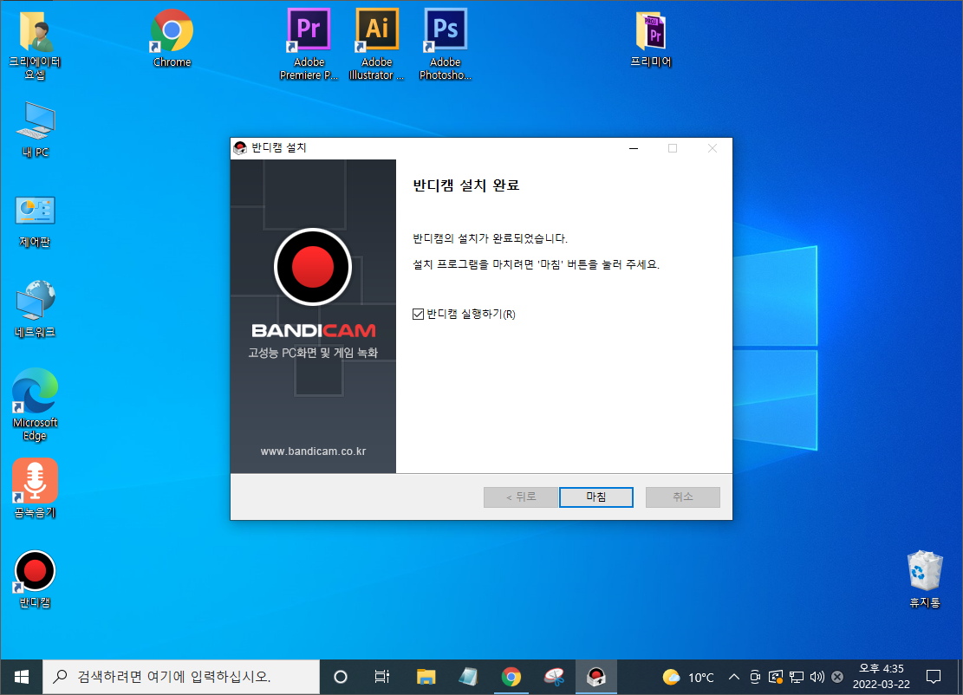Select the 반디캠 desktop shortcut
The height and width of the screenshot is (695, 963).
(x=35, y=579)
